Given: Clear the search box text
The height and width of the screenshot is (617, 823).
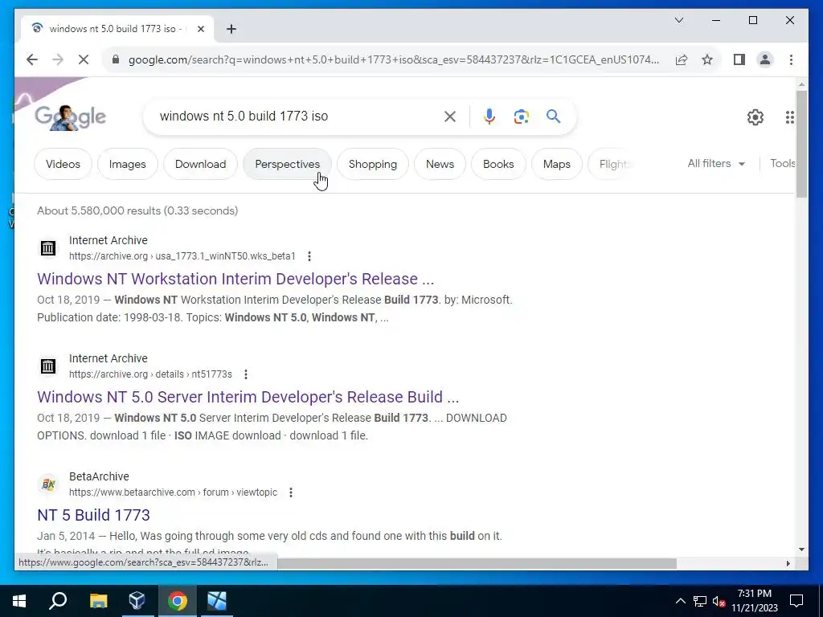Looking at the screenshot, I should 450,116.
